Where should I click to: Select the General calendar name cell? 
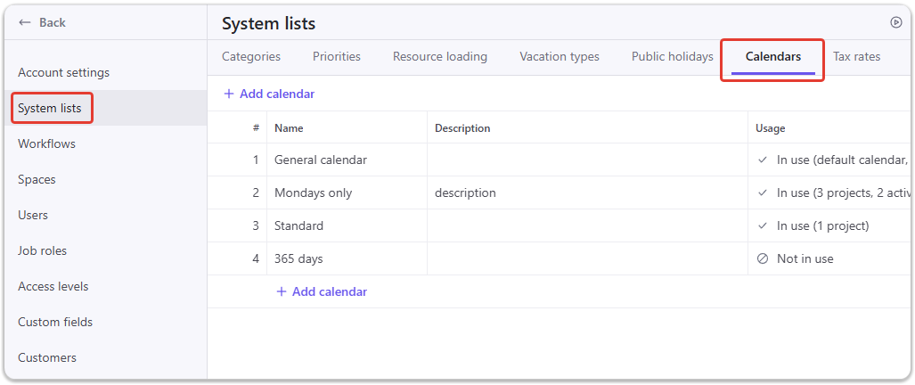(347, 160)
